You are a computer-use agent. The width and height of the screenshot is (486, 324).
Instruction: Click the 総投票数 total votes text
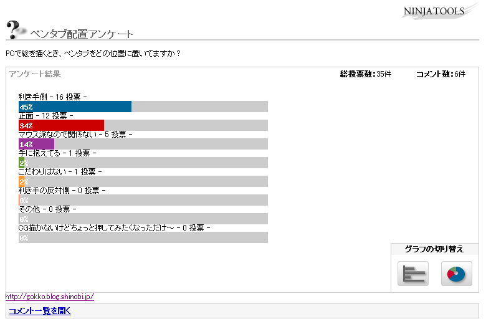point(366,74)
